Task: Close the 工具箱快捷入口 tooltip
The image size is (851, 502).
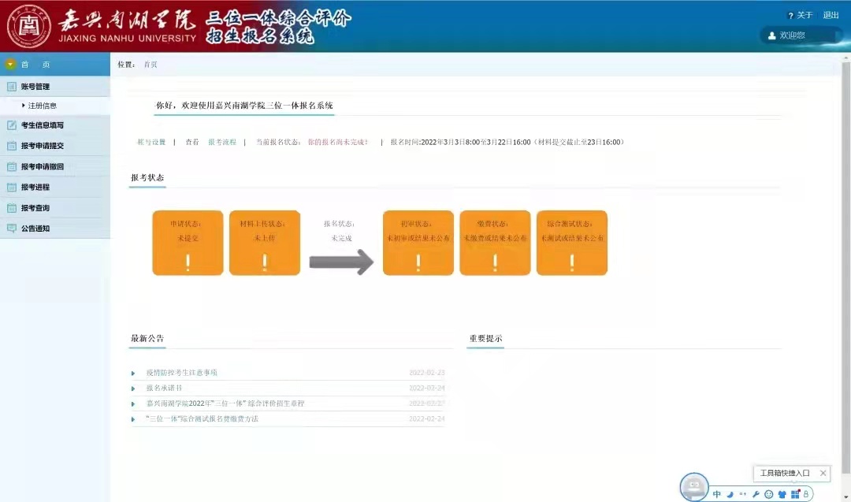Action: (x=823, y=474)
